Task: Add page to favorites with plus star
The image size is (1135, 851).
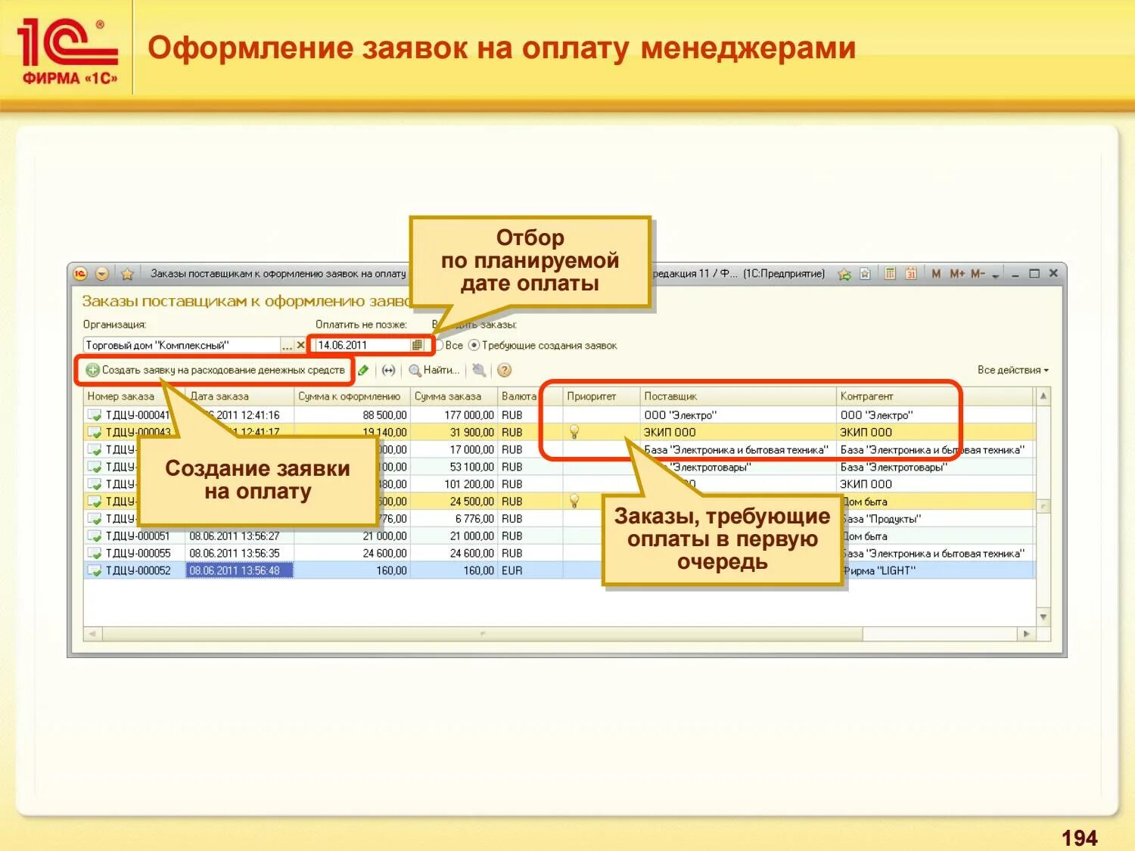Action: [x=844, y=274]
